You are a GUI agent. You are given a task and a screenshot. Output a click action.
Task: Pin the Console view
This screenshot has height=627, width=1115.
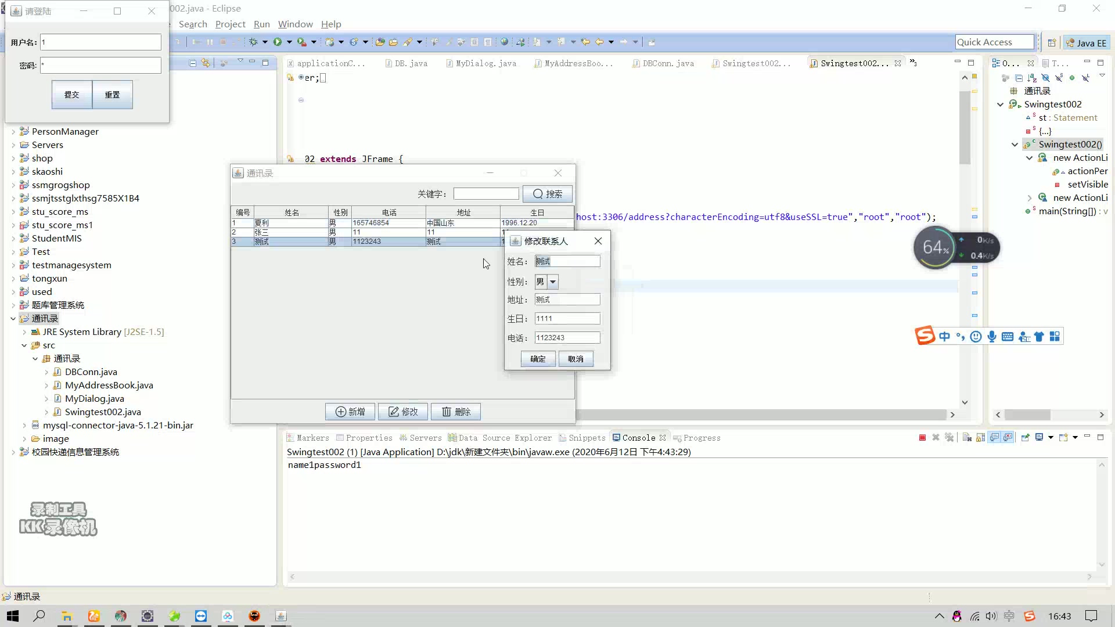(x=1025, y=438)
